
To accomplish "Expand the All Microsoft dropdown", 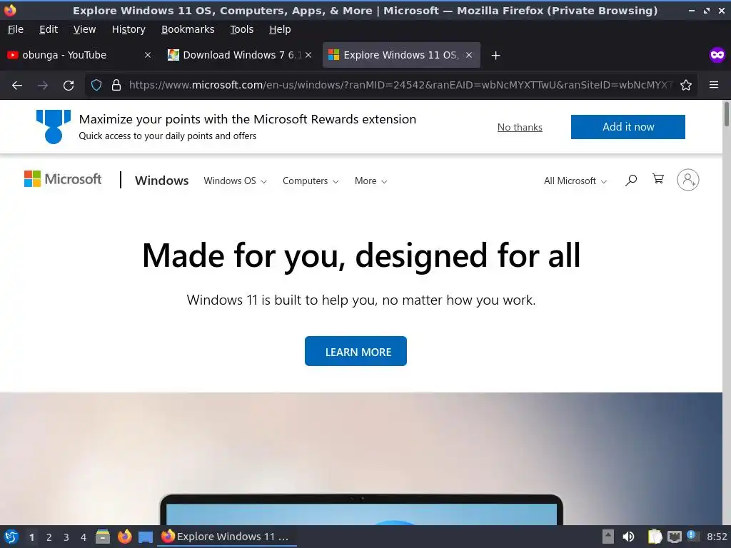I will pos(575,181).
